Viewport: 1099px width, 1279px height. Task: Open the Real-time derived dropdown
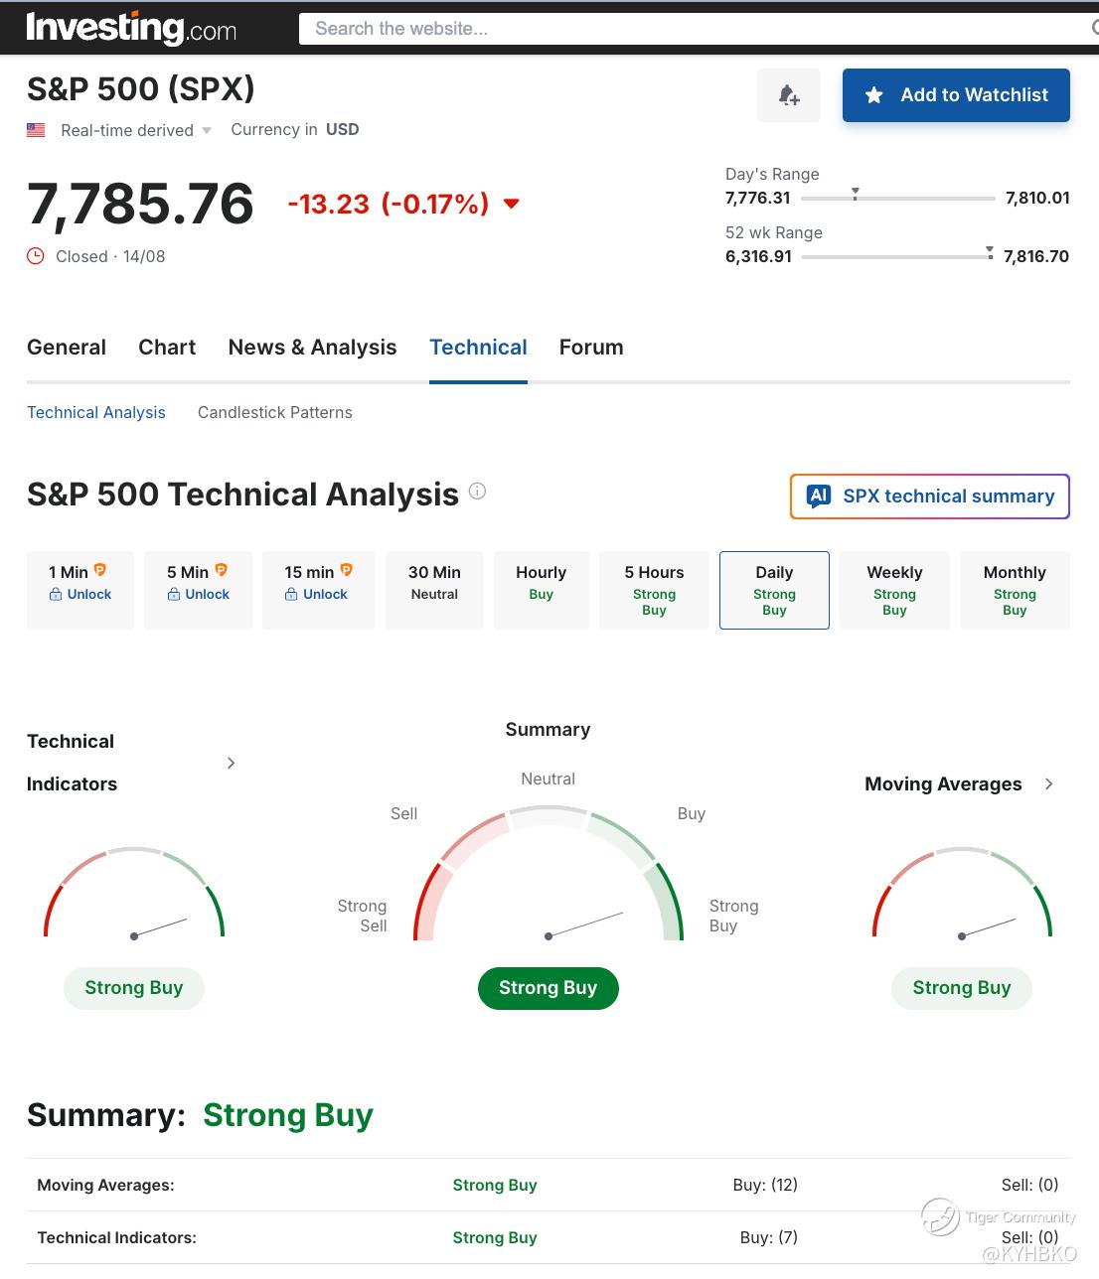(136, 130)
